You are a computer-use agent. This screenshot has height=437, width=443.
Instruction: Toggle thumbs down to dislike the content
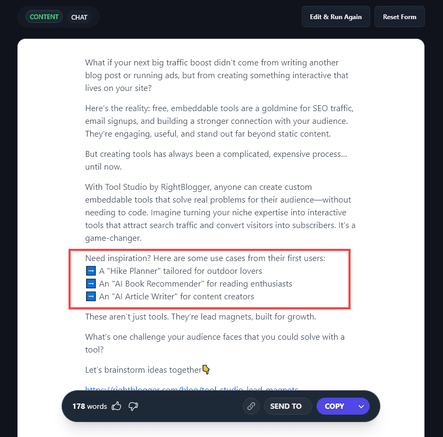(x=133, y=406)
